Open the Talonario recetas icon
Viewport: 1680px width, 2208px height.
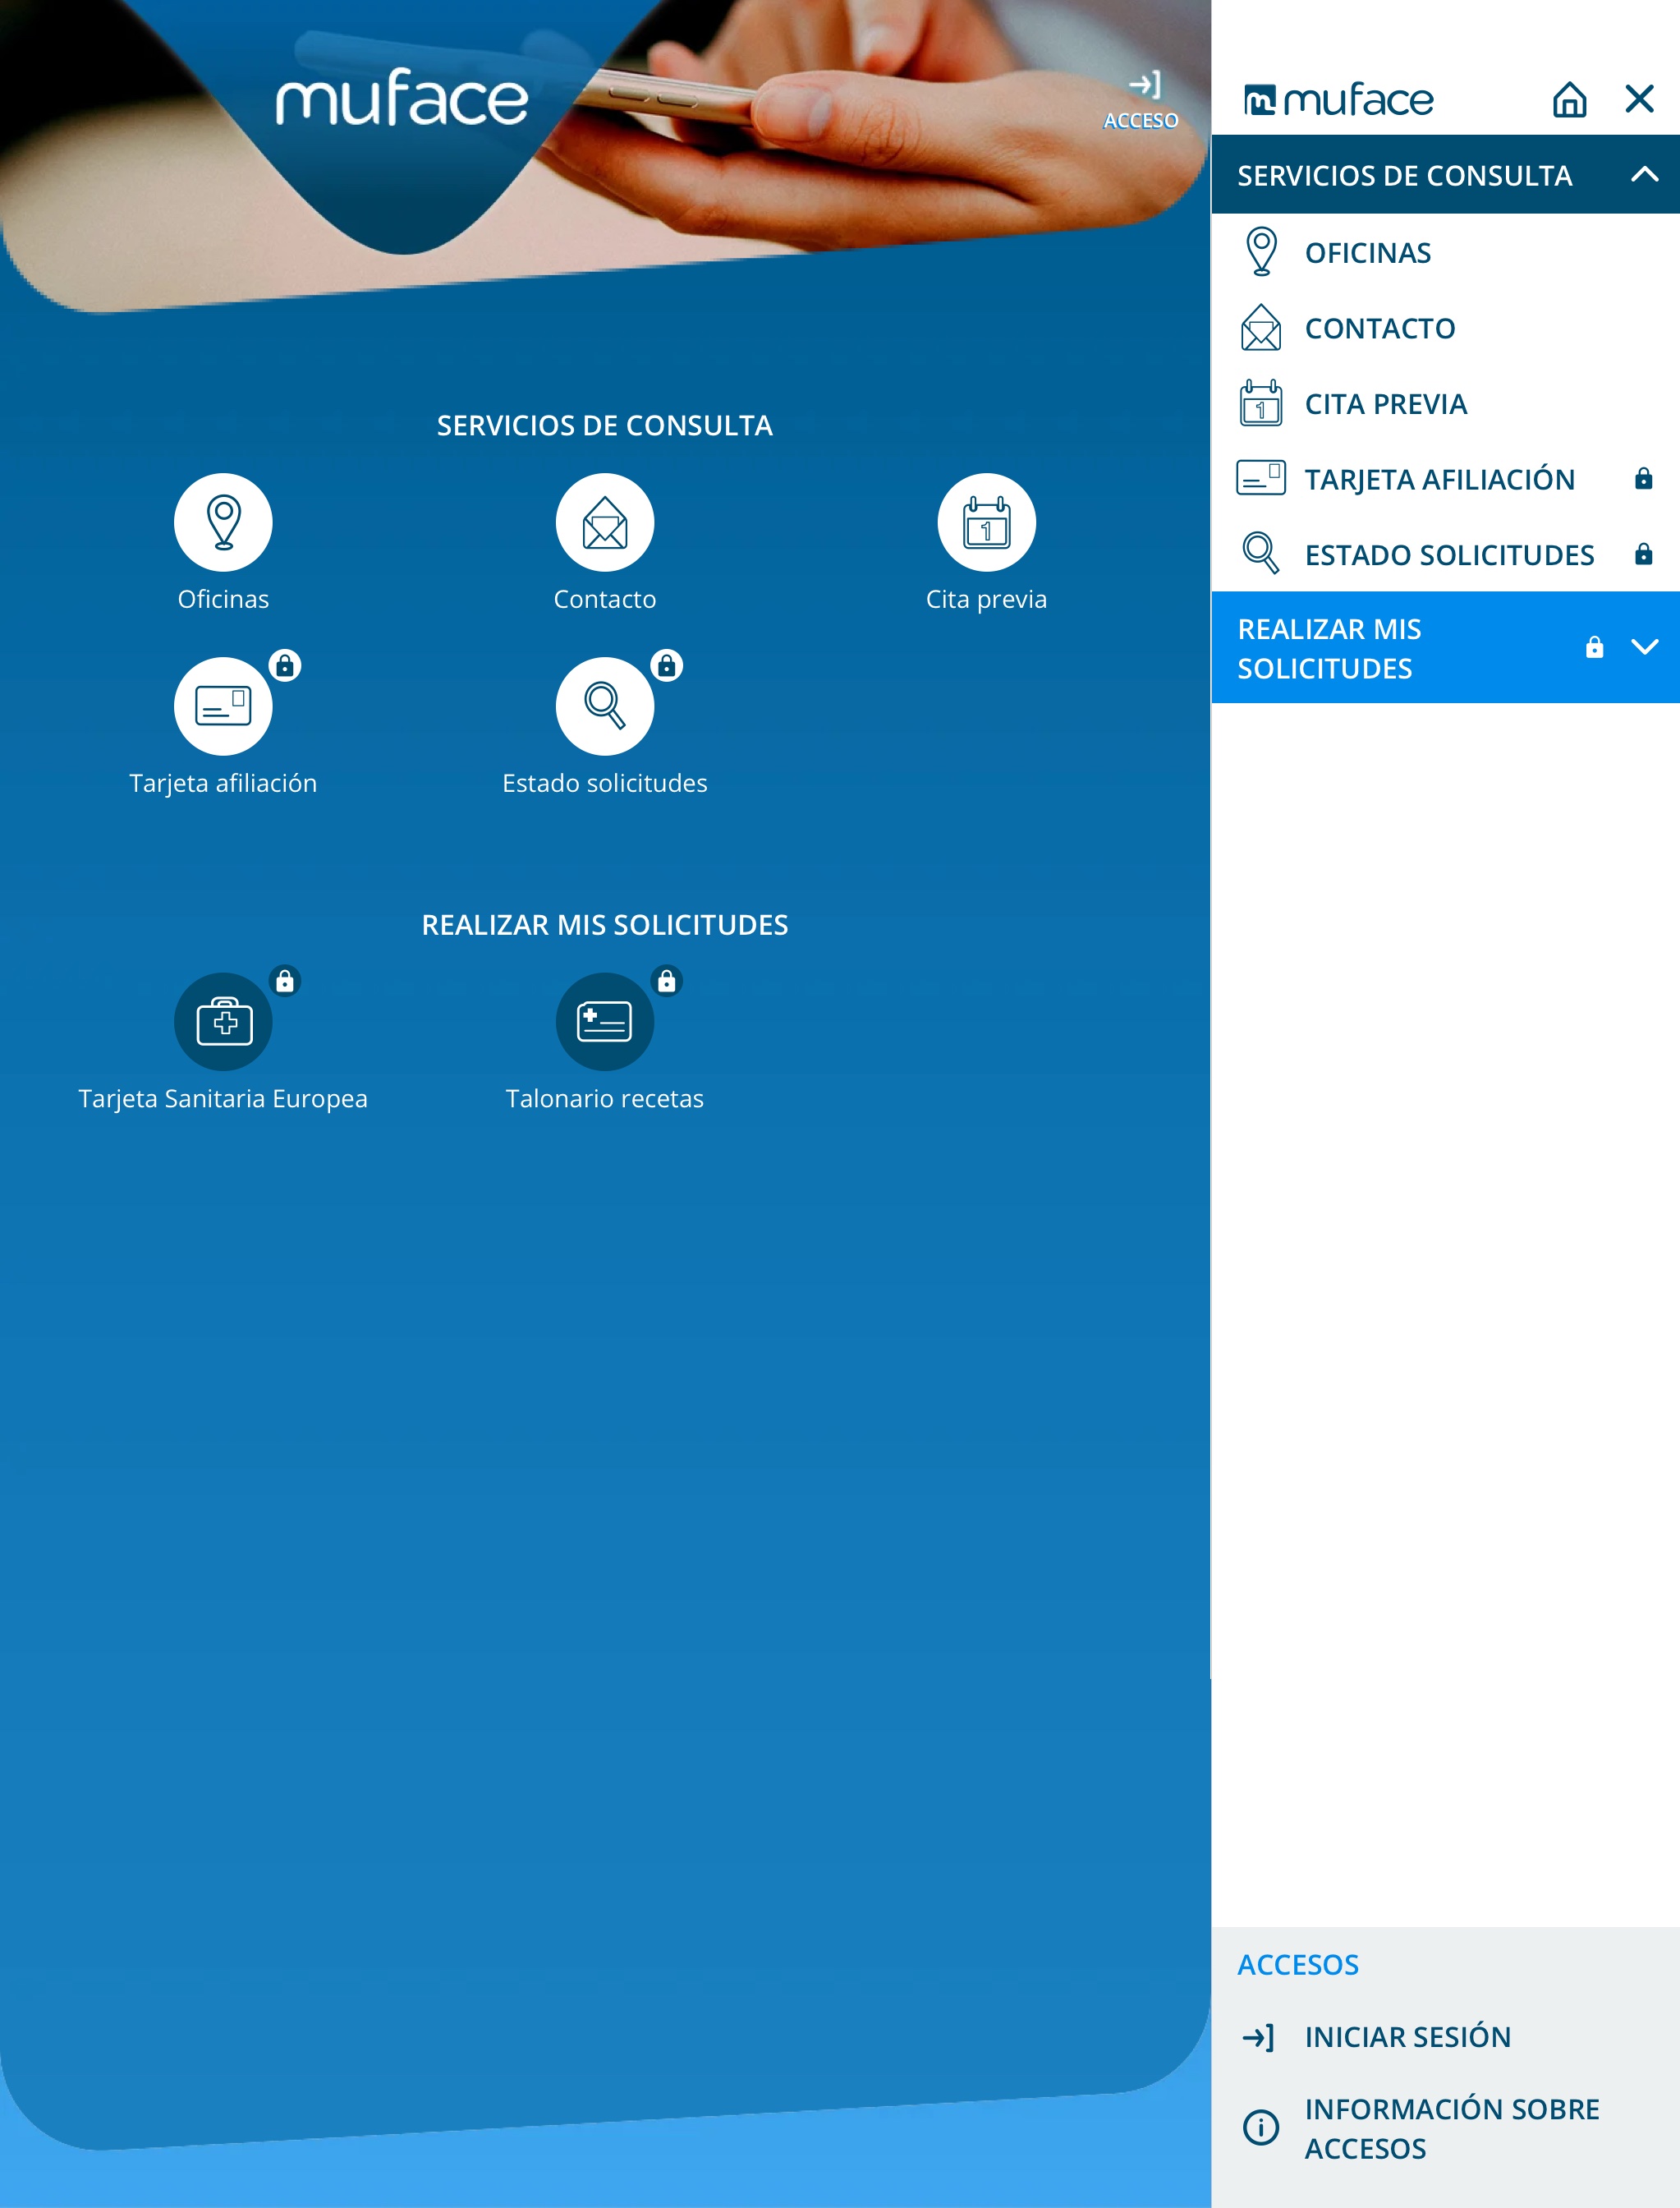604,1022
